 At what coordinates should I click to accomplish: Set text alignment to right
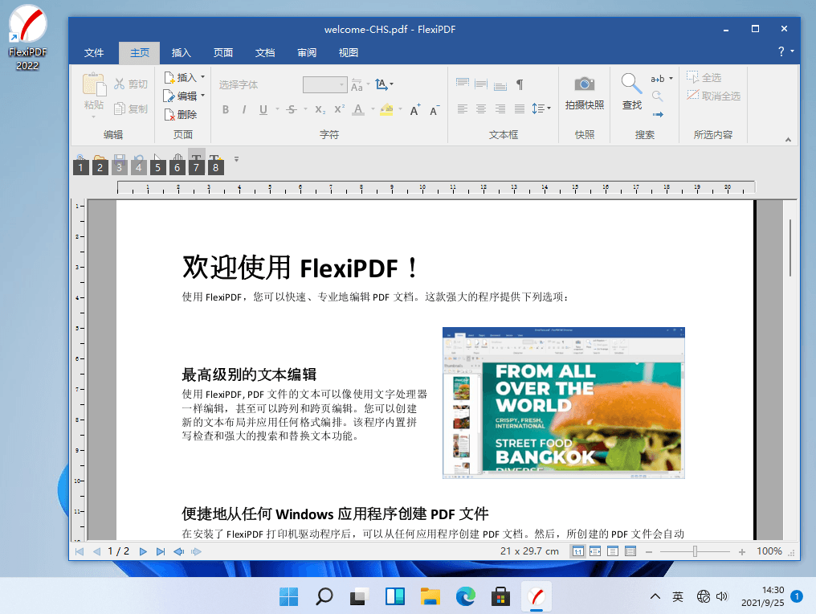coord(500,108)
